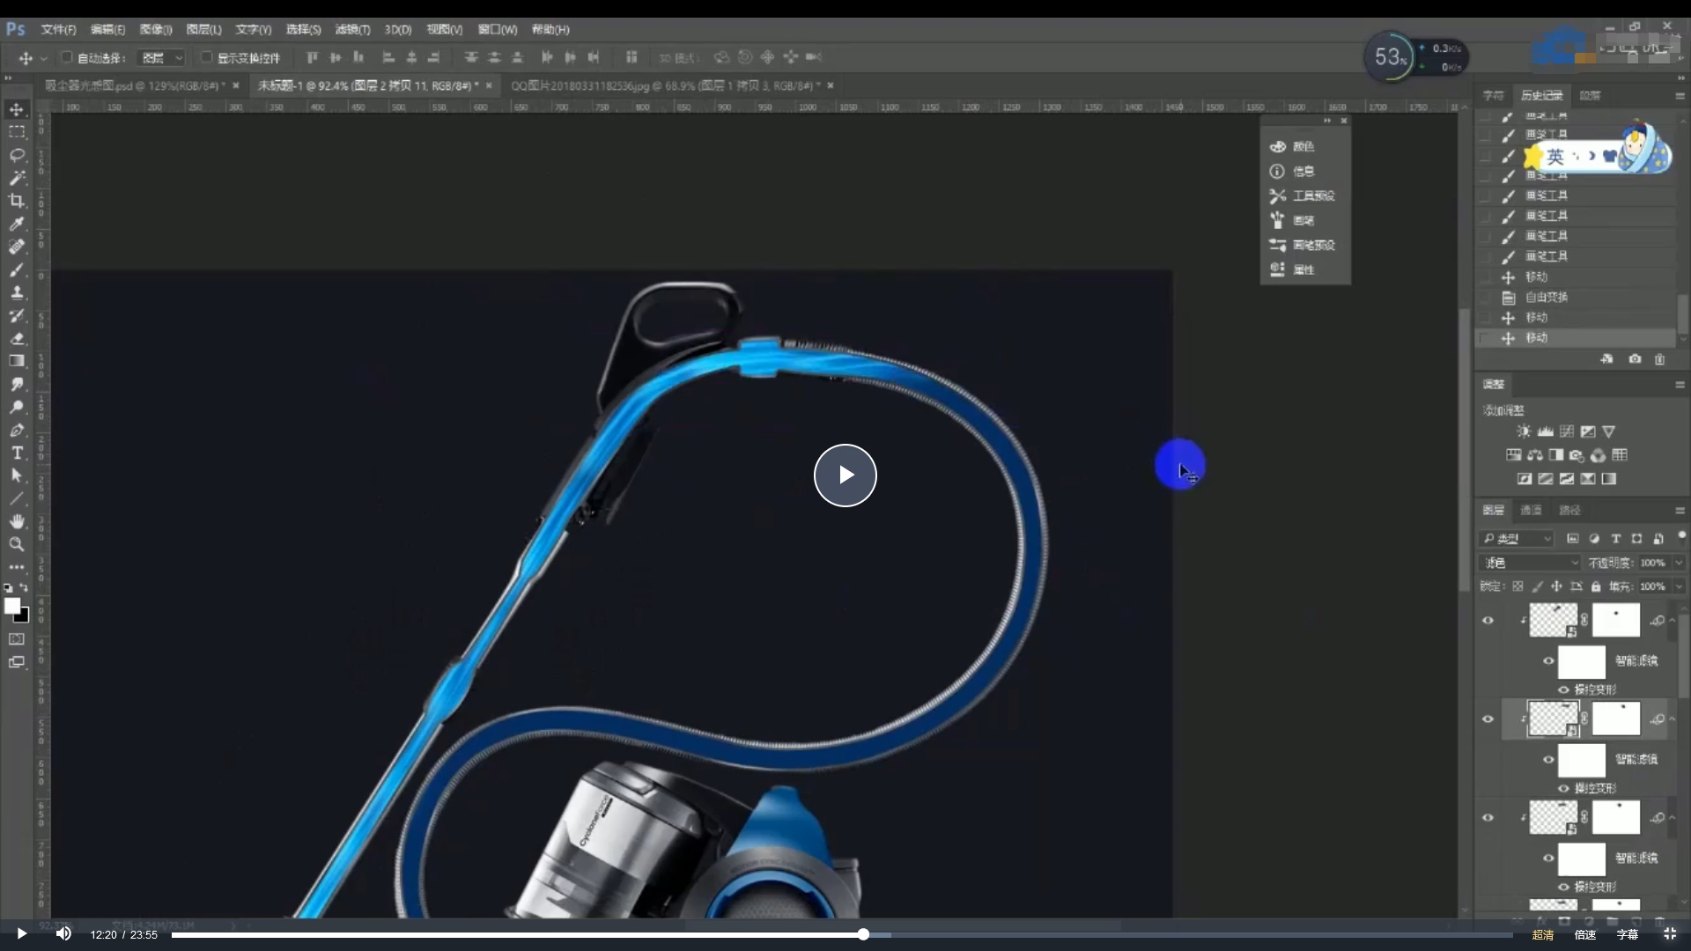Viewport: 1691px width, 951px height.
Task: Play video with the center play button
Action: (x=845, y=475)
